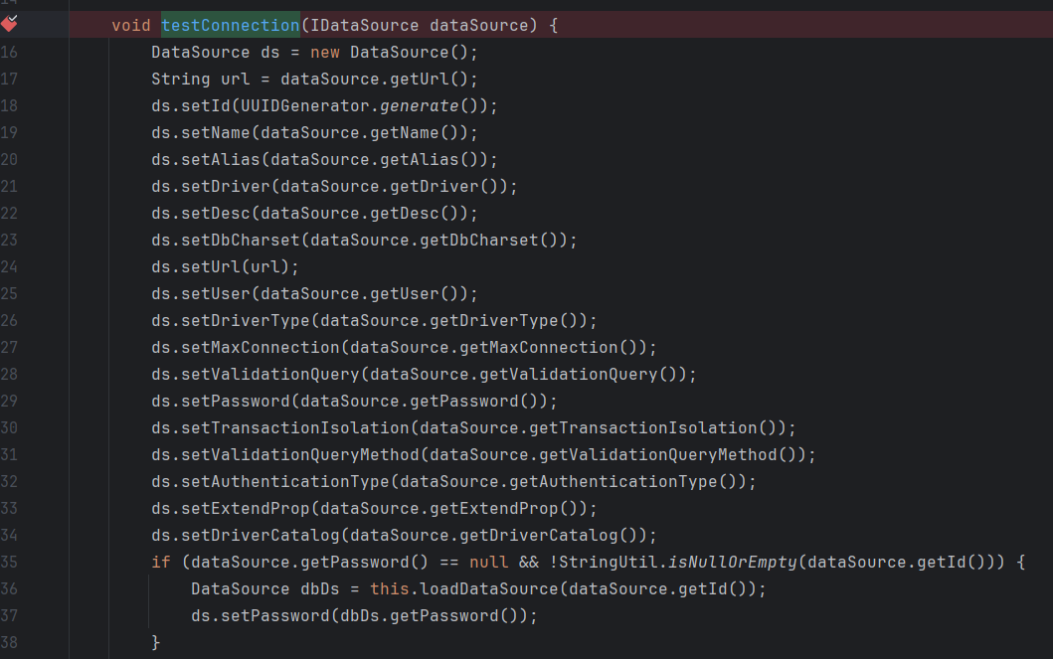Image resolution: width=1053 pixels, height=659 pixels.
Task: Click line number 16 in the gutter
Action: tap(9, 52)
